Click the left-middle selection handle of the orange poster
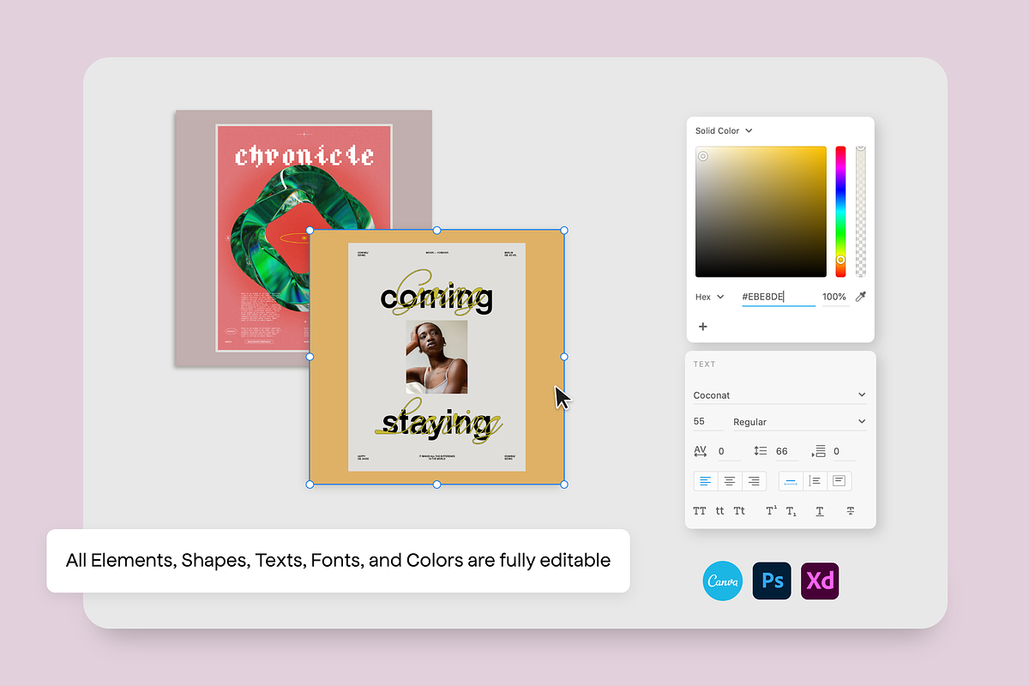Screen dimensions: 1029x686 coord(310,357)
